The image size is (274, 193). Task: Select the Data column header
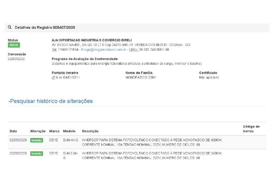pyautogui.click(x=13, y=131)
